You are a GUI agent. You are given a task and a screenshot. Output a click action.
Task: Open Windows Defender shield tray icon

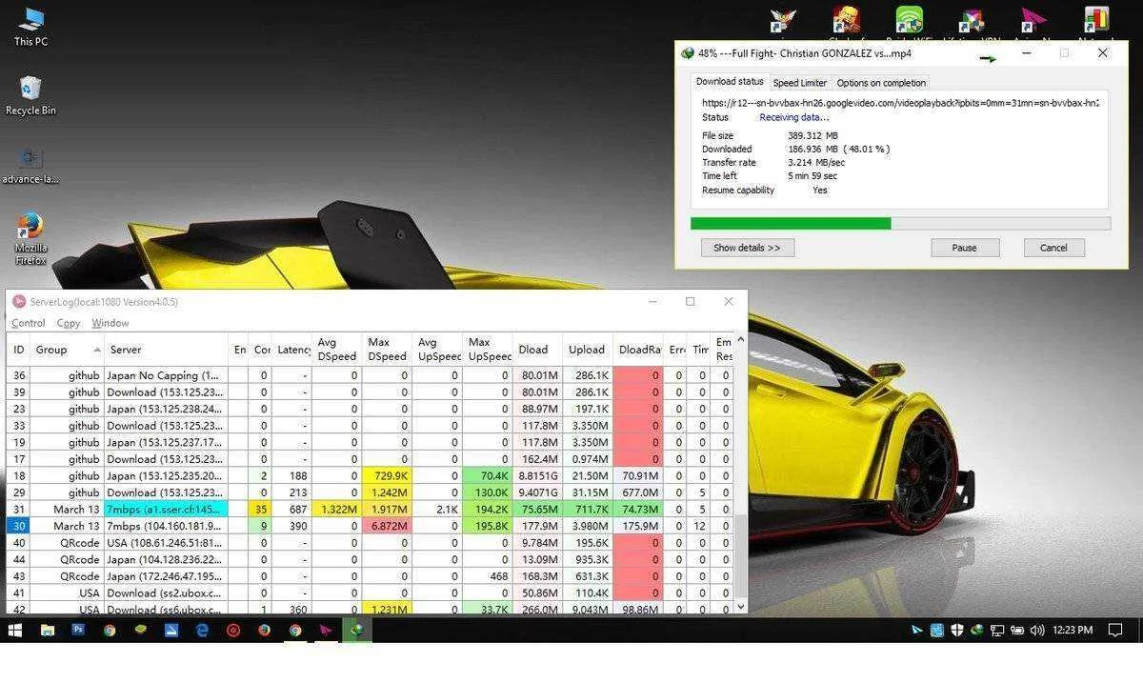tap(957, 630)
